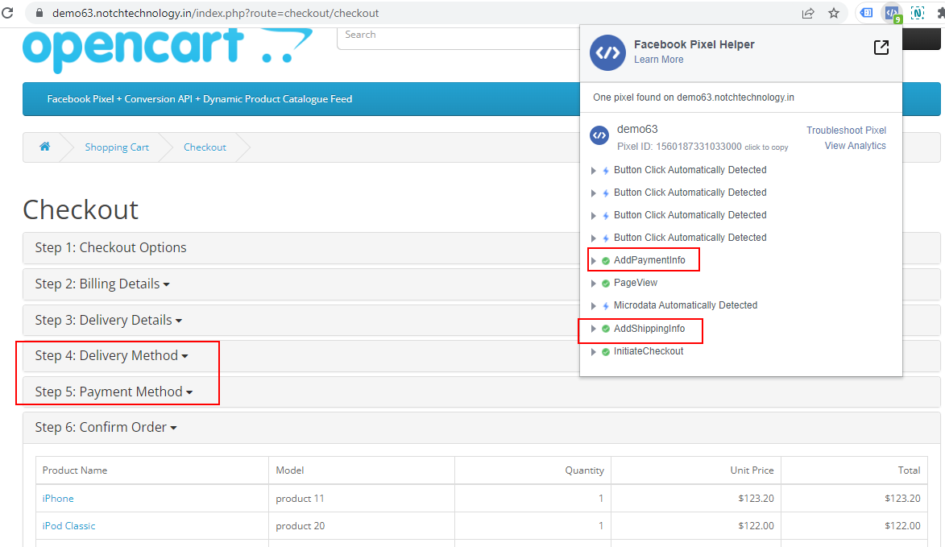
Task: Click the bookmark star in the address bar
Action: coord(834,13)
